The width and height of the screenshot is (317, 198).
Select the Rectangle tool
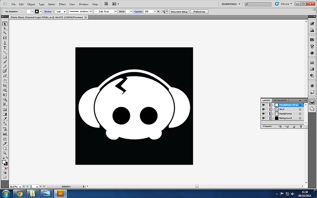pyautogui.click(x=5, y=57)
